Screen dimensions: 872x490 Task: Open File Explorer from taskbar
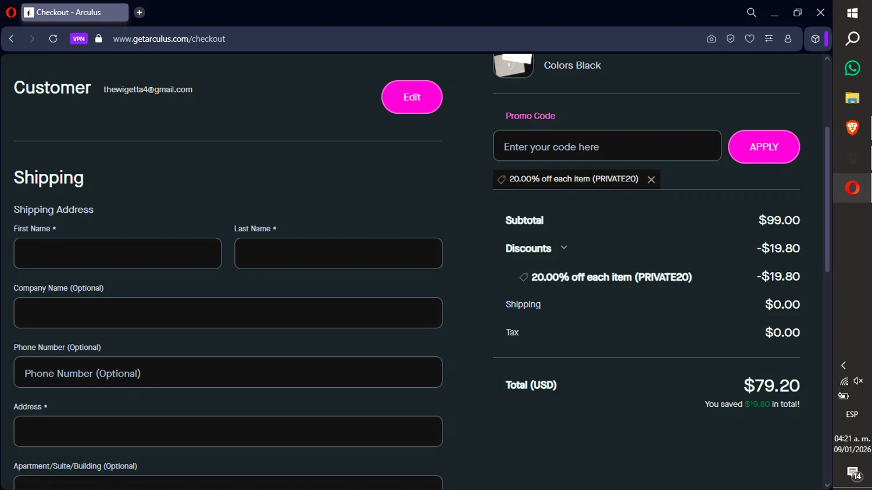click(852, 98)
